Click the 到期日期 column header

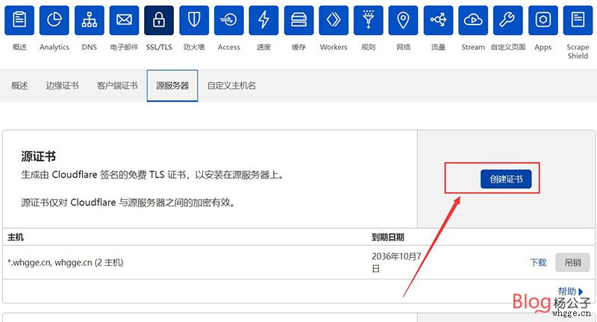[x=387, y=237]
